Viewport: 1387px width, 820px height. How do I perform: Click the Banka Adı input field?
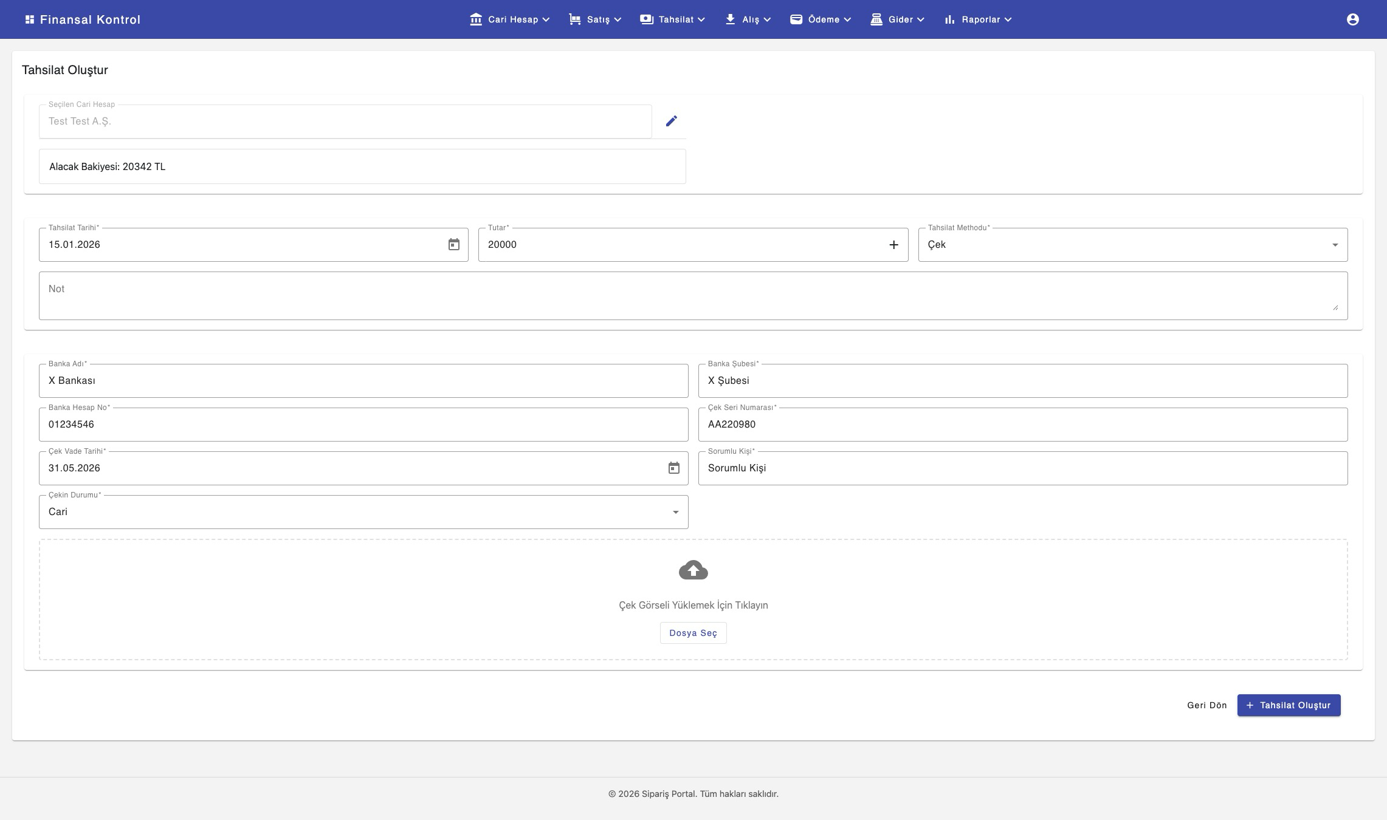363,381
